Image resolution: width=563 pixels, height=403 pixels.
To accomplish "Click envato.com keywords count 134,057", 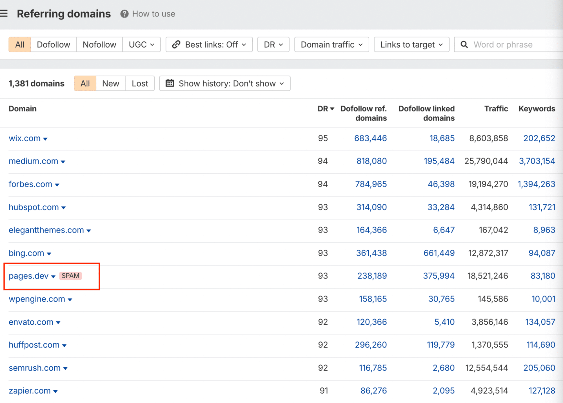I will (540, 322).
